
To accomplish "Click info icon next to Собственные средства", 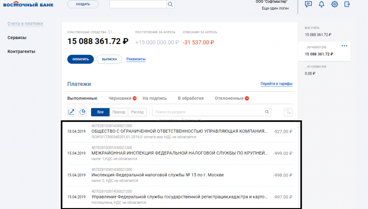I will [109, 32].
